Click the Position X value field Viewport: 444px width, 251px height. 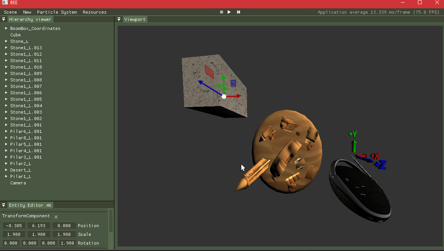14,226
